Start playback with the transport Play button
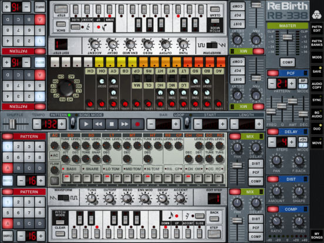The image size is (324, 243). [86, 124]
